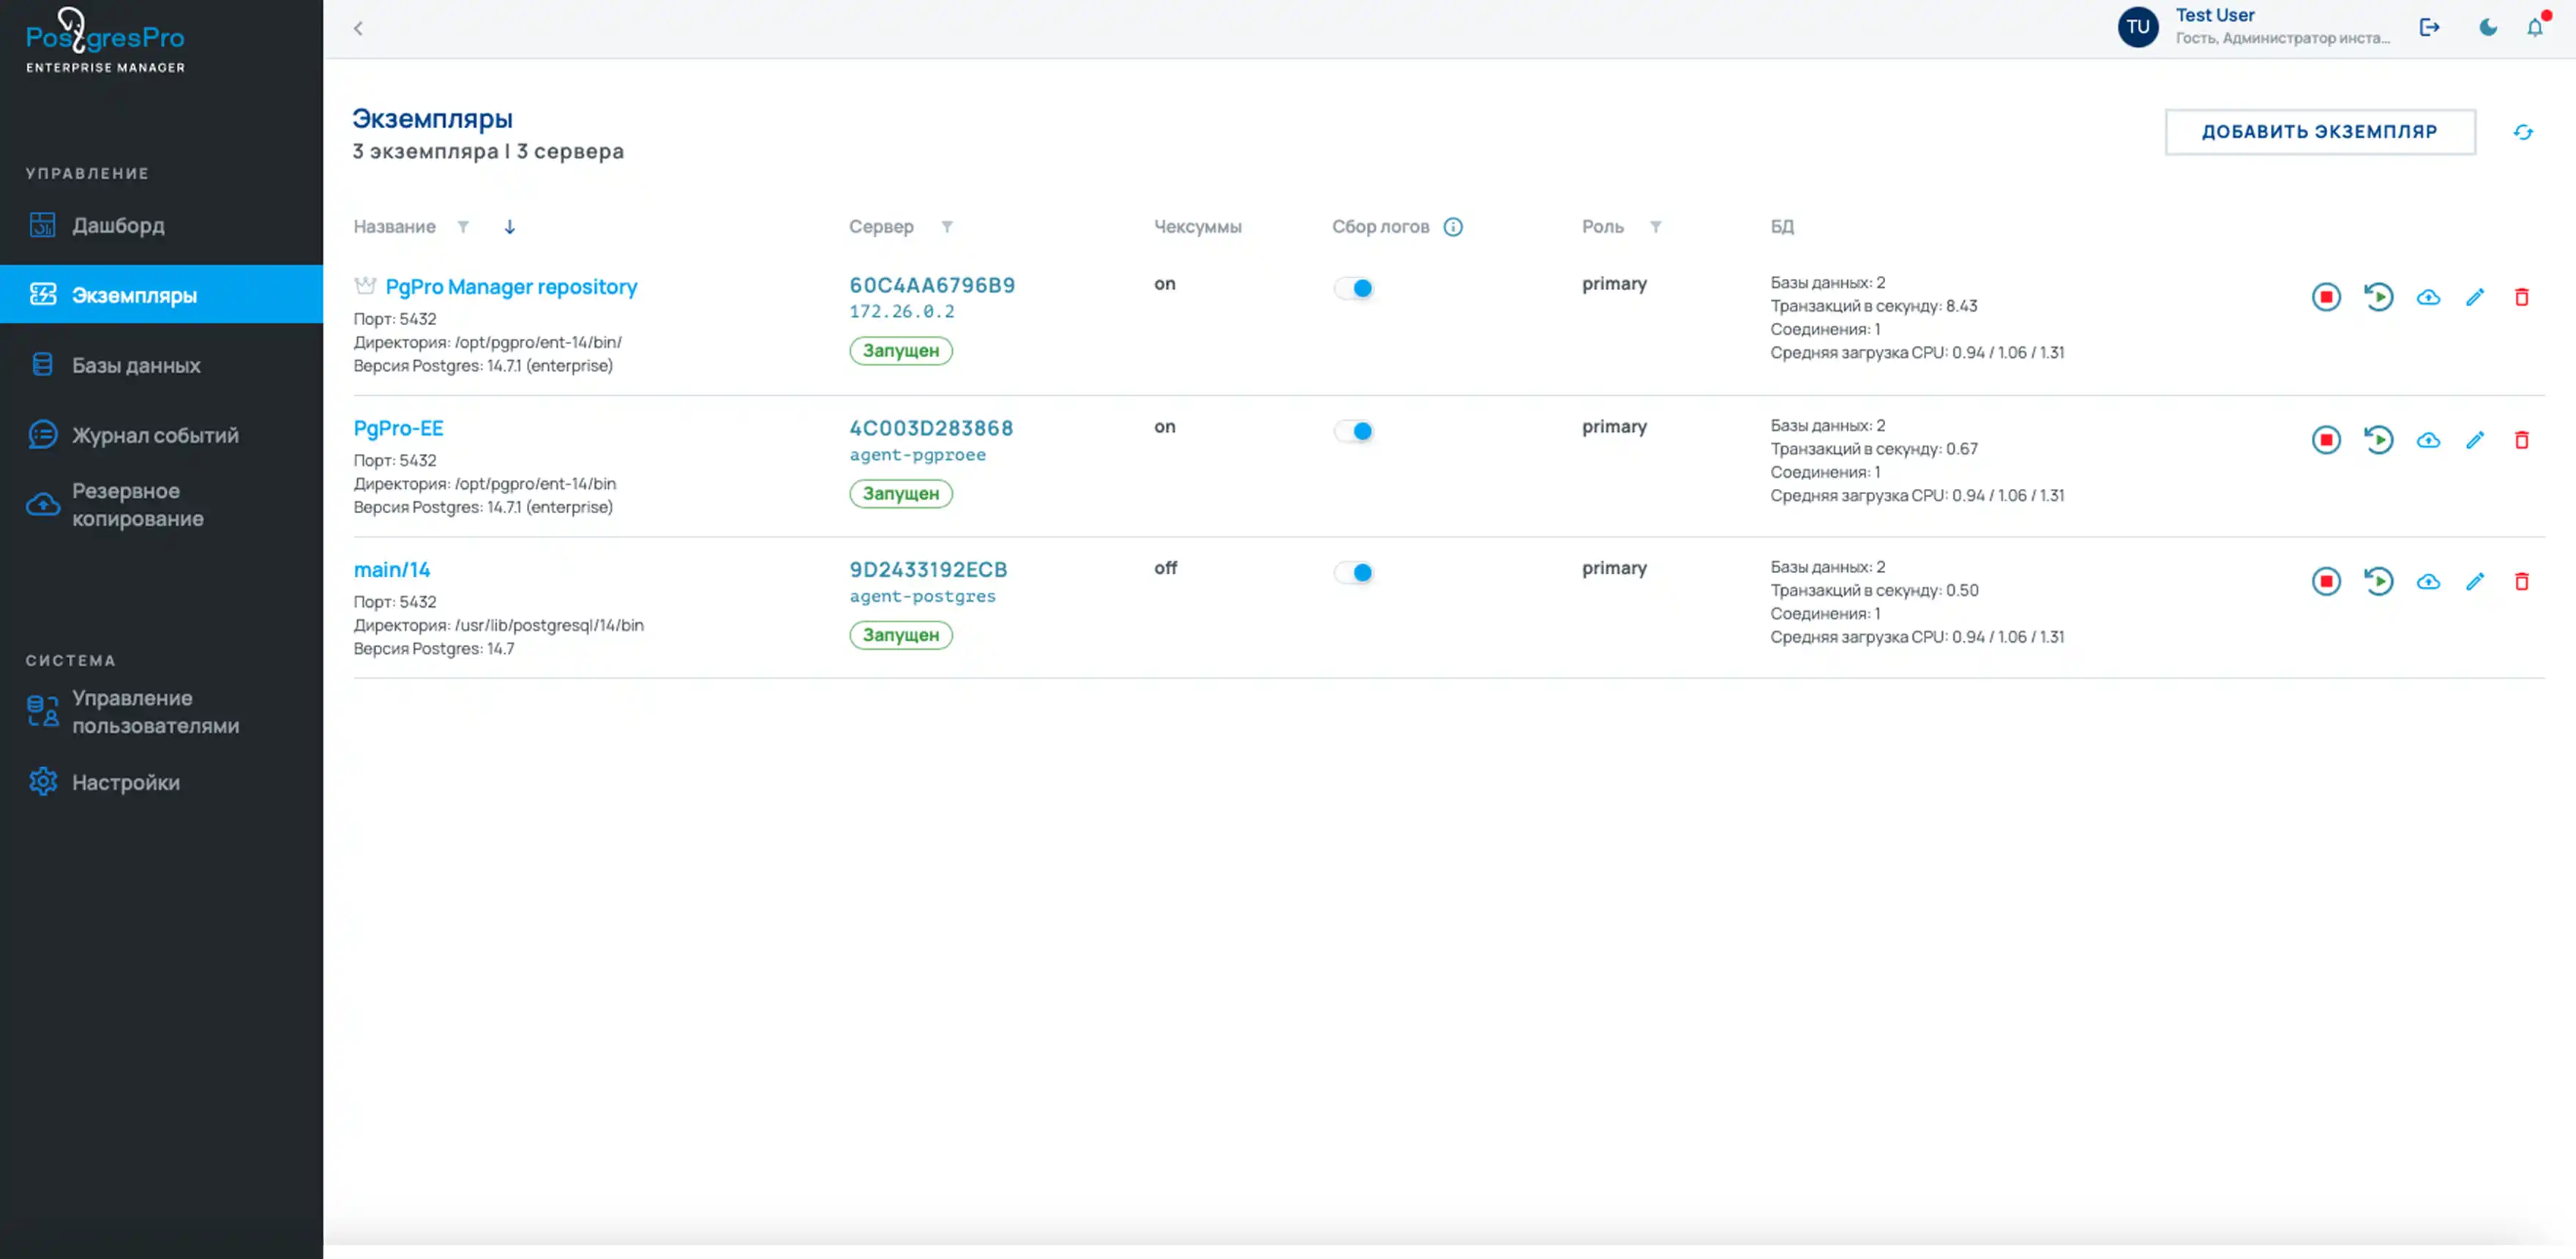Open Базы данных in sidebar

pos(136,365)
